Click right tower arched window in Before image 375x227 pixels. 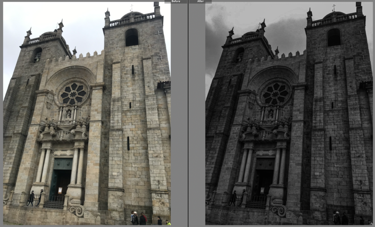click(132, 37)
